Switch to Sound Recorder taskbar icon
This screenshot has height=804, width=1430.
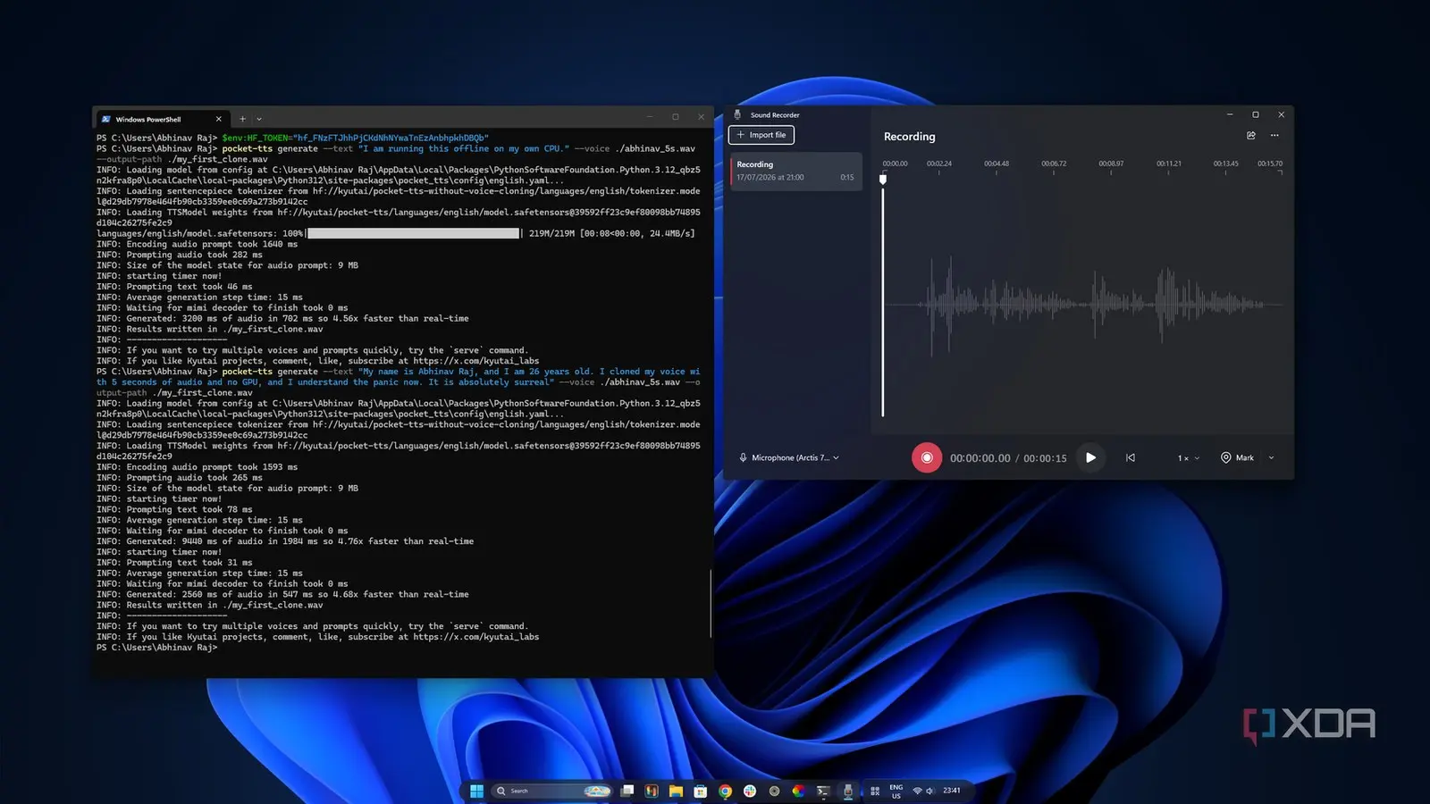847,791
